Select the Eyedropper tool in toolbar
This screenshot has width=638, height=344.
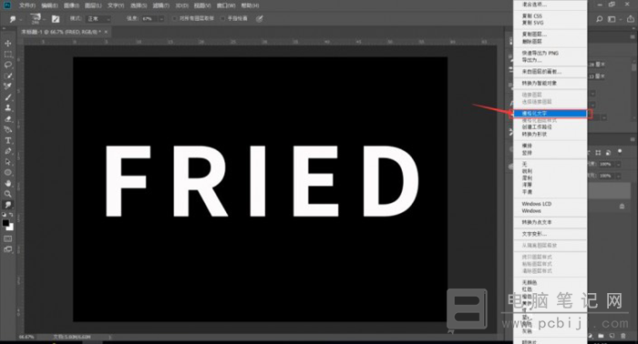7,86
